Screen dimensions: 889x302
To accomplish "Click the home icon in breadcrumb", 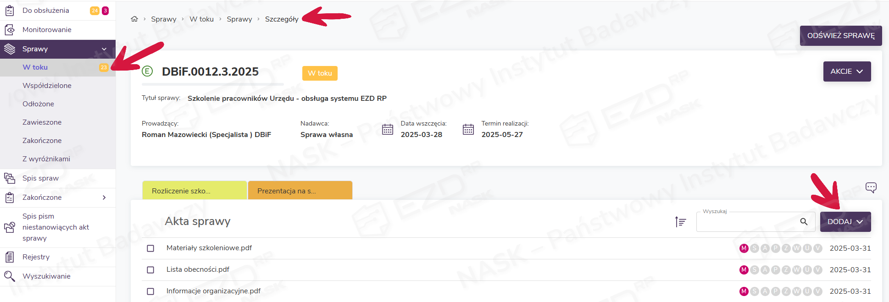I will [134, 19].
